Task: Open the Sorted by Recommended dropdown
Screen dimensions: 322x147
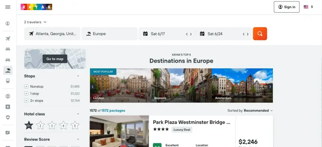Action: [250, 111]
